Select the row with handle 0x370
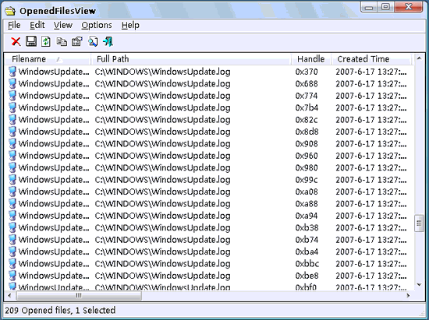 (x=210, y=72)
